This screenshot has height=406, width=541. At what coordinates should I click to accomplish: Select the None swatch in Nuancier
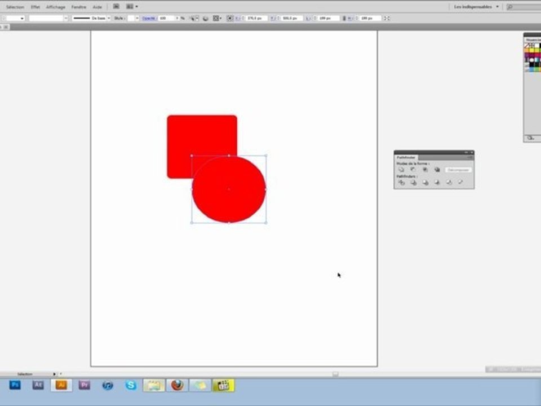(x=527, y=46)
